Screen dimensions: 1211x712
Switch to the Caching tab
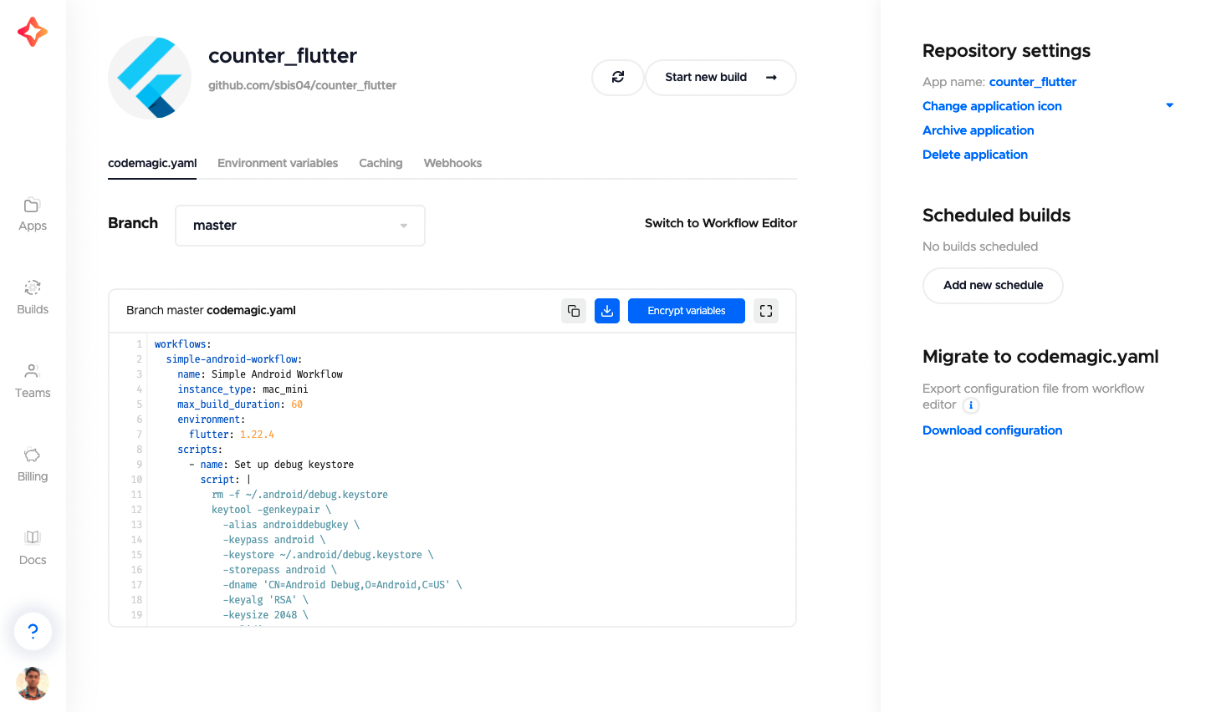click(x=381, y=163)
